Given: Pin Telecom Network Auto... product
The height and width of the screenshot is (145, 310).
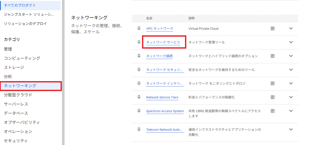Looking at the screenshot, I should [139, 130].
